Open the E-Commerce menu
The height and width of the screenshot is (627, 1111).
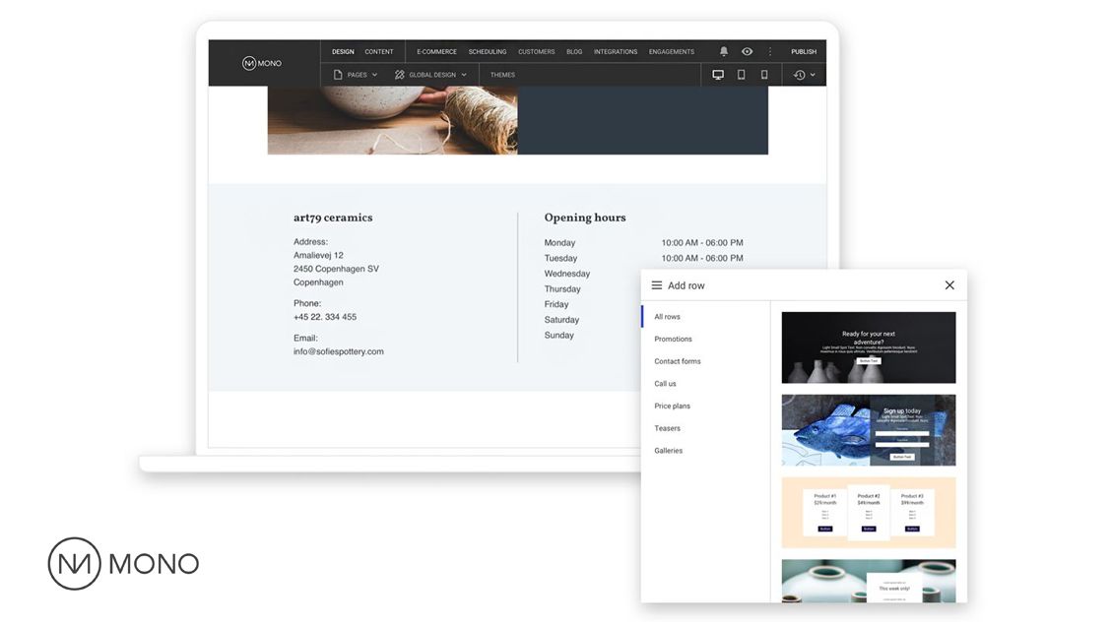(x=436, y=52)
